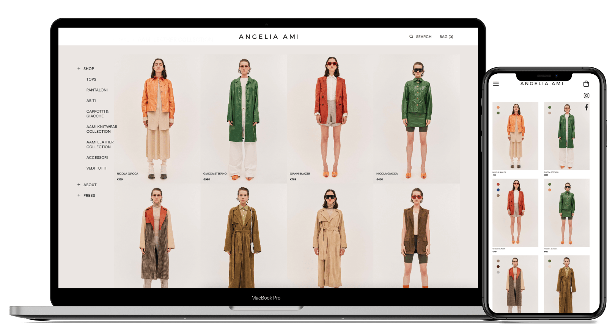The height and width of the screenshot is (336, 607).
Task: Select the PANTALONI category
Action: [x=97, y=90]
